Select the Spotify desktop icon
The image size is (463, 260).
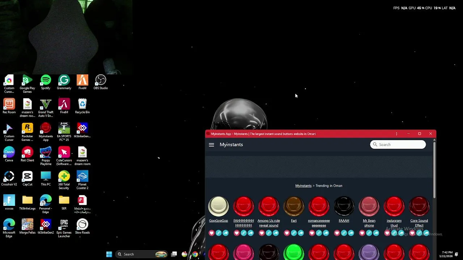click(46, 83)
